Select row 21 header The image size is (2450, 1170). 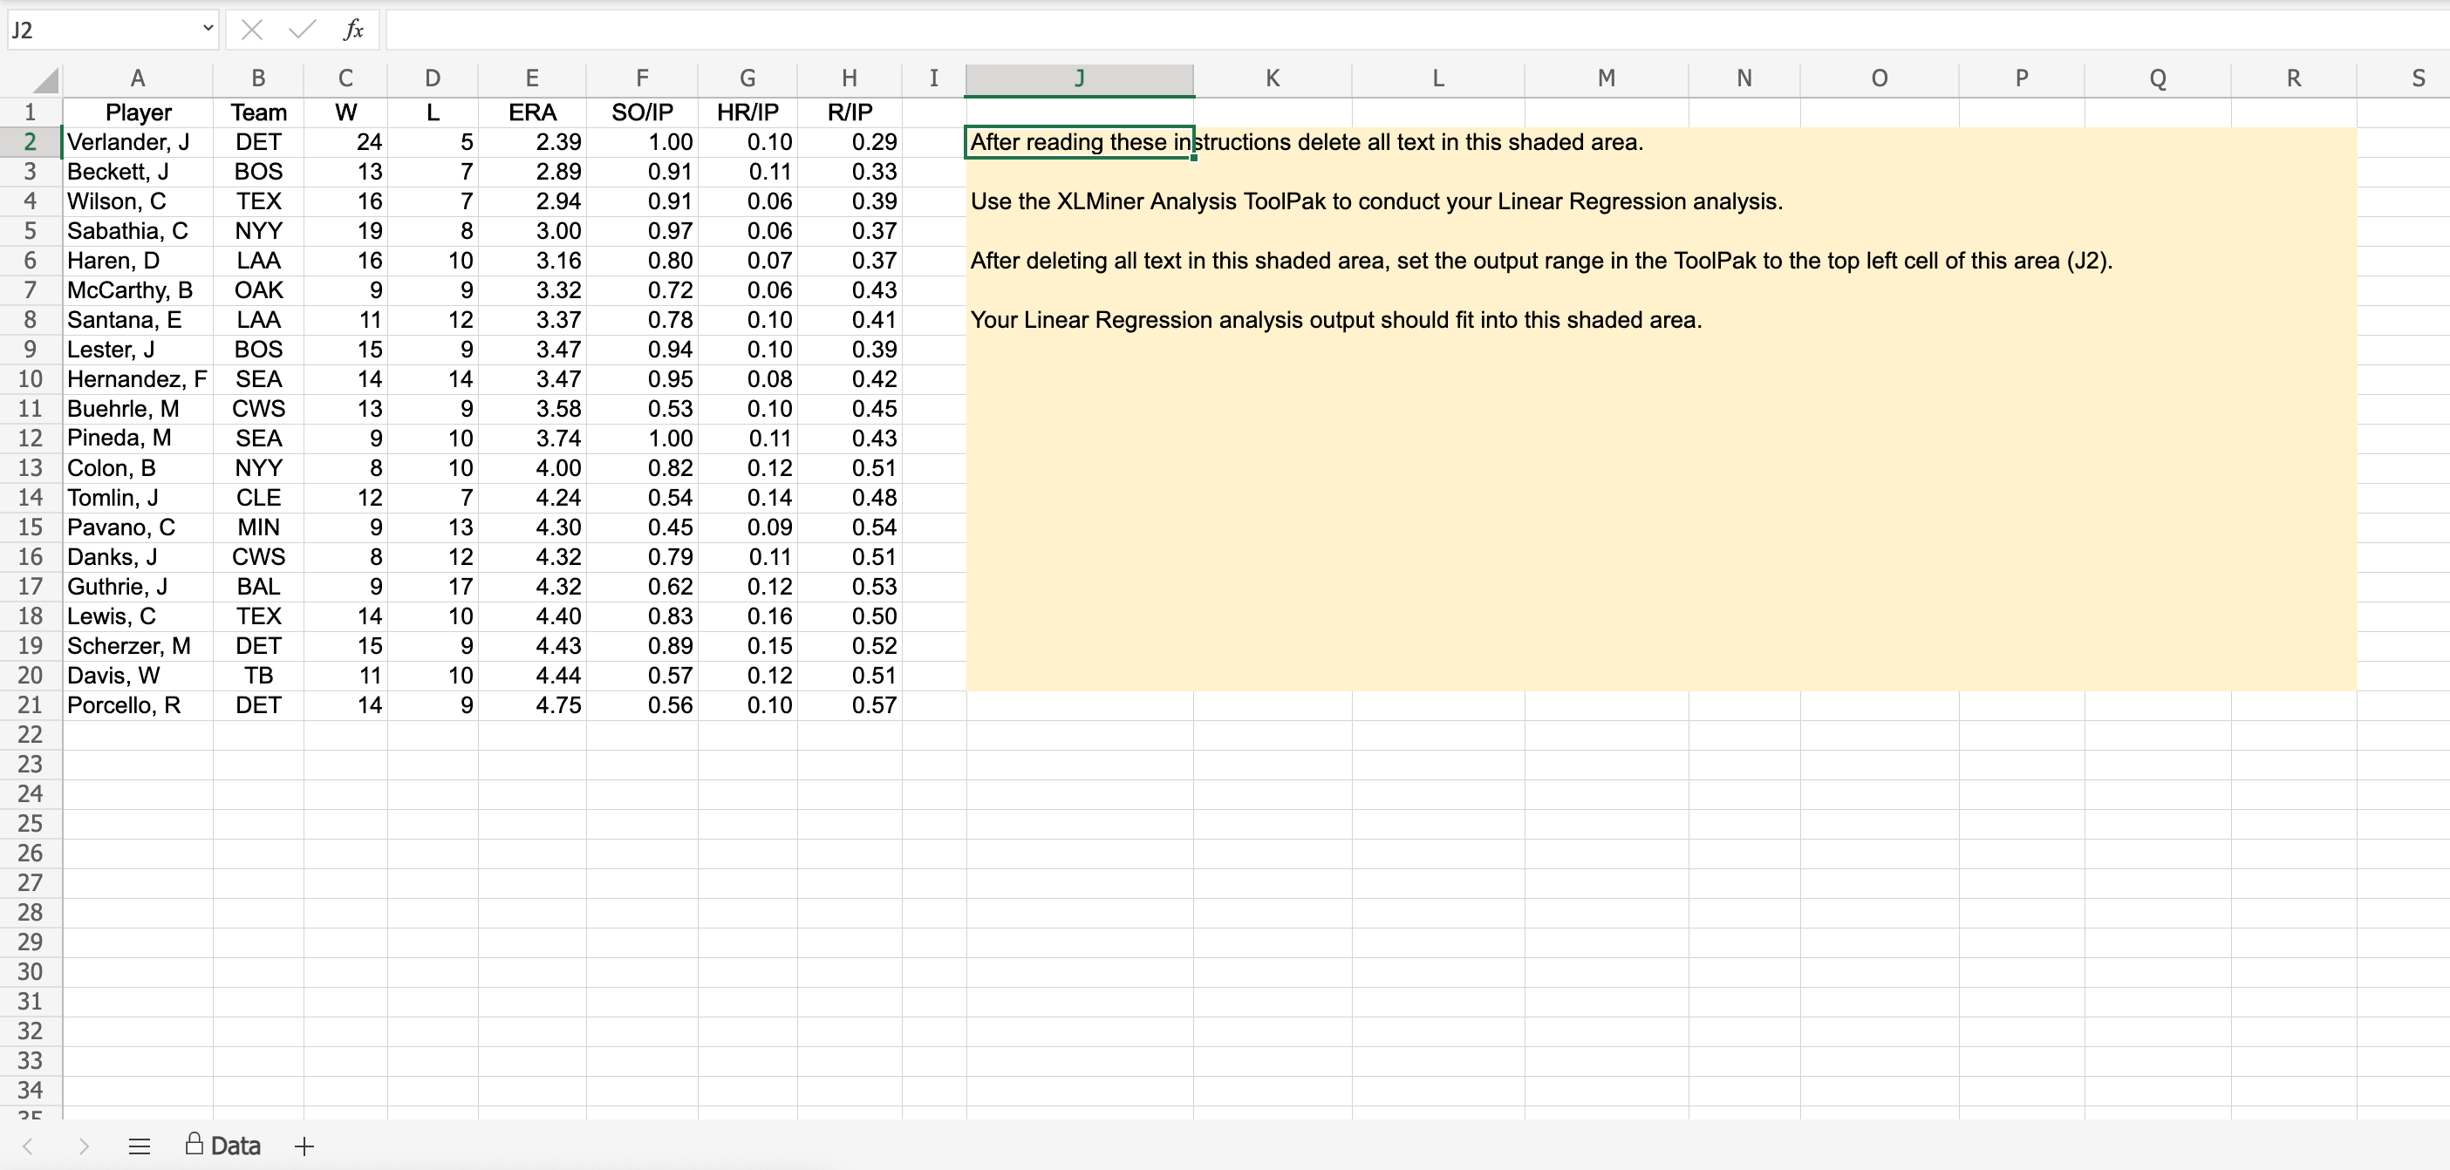(x=31, y=705)
